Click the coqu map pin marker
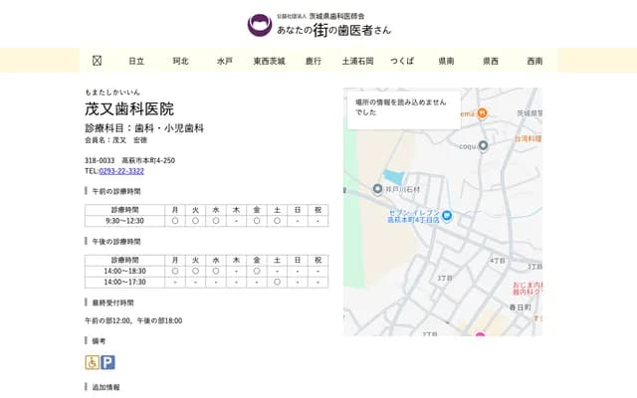The width and height of the screenshot is (637, 398). click(x=483, y=146)
